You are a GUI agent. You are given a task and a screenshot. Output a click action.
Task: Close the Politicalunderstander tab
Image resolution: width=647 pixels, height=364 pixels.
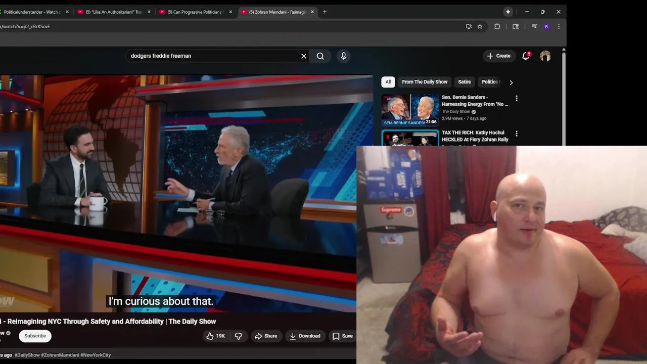coord(67,12)
